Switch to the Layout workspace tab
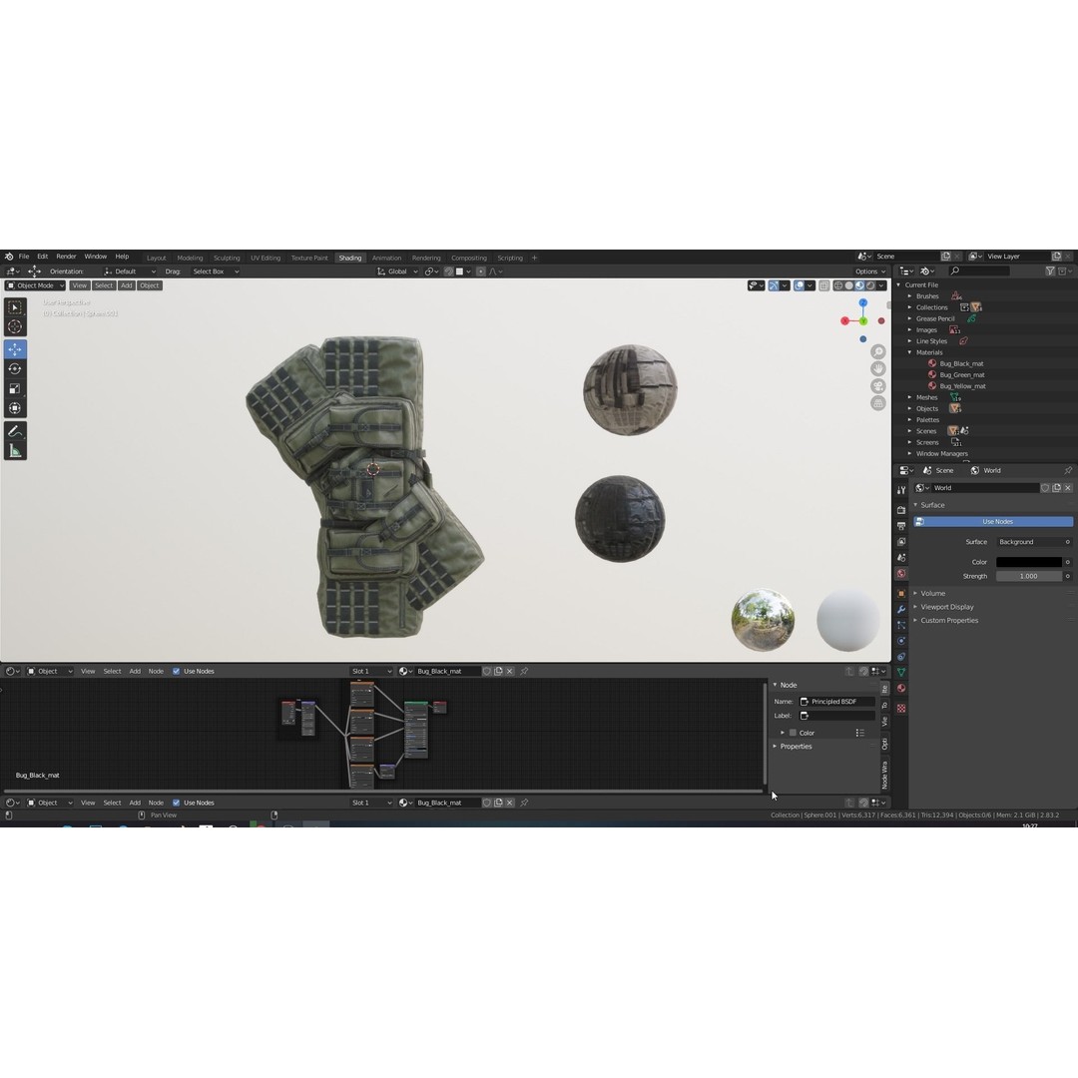Viewport: 1078px width, 1078px height. (156, 258)
